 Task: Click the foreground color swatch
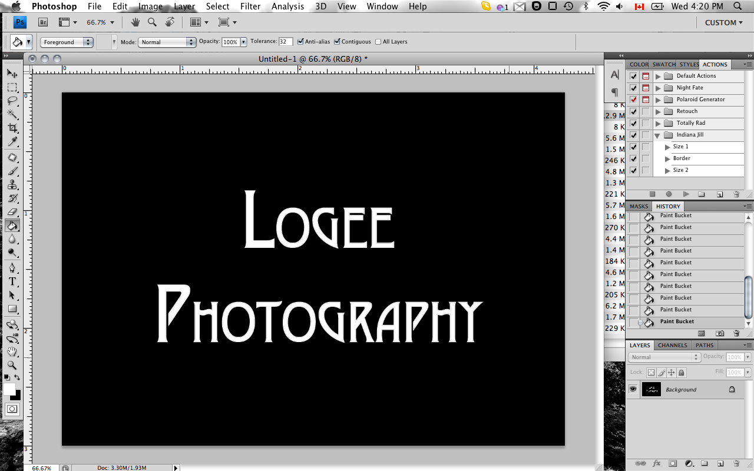point(9,389)
